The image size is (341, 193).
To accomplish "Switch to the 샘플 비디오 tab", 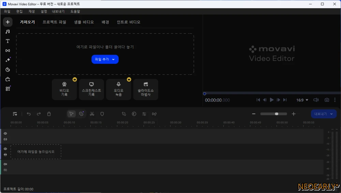I will coord(84,22).
